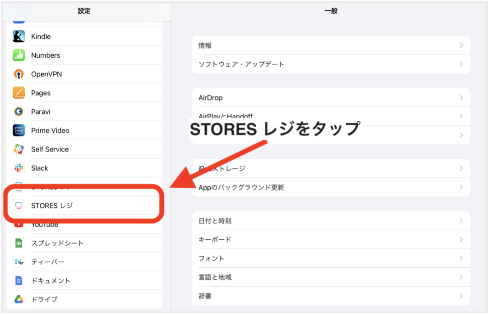Open the 言語と地域 row chevron

(x=461, y=277)
